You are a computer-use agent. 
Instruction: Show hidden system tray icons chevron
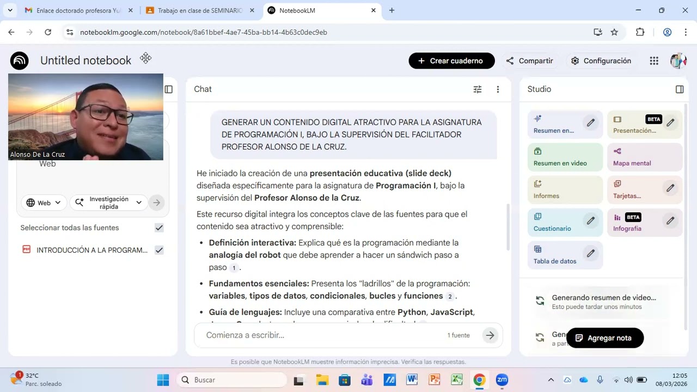551,380
